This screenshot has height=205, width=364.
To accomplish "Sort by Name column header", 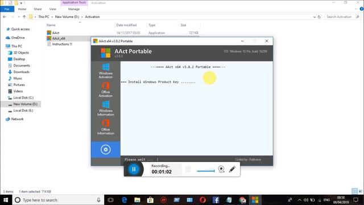I will [51, 25].
